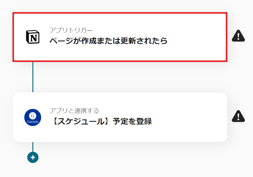Click the Notion logo on the trigger card

(33, 37)
